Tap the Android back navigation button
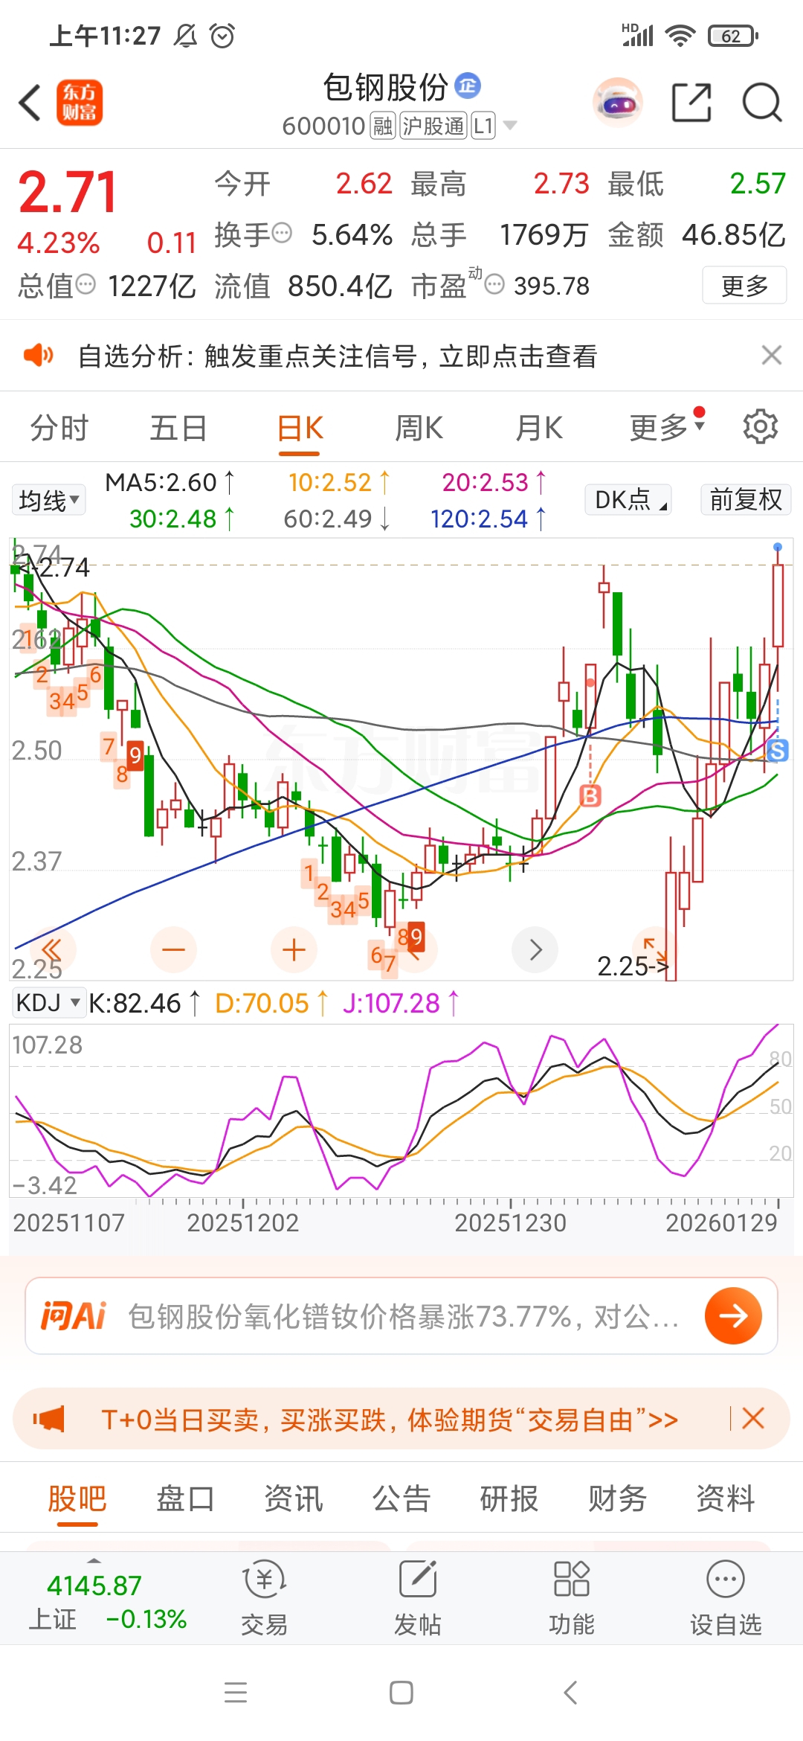The image size is (803, 1741). tap(570, 1693)
